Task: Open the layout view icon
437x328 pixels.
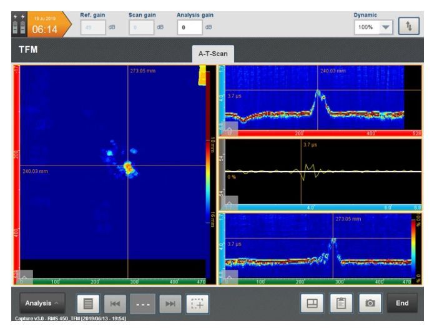Action: (x=310, y=303)
